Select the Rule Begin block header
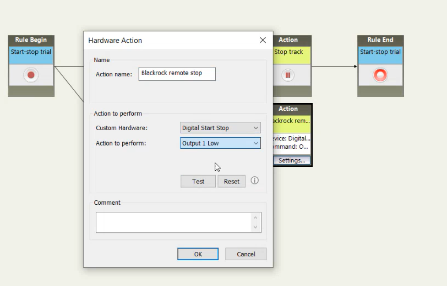 click(31, 40)
